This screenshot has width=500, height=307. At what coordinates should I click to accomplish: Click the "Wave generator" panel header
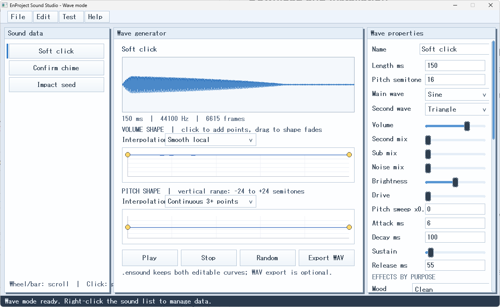pyautogui.click(x=238, y=33)
